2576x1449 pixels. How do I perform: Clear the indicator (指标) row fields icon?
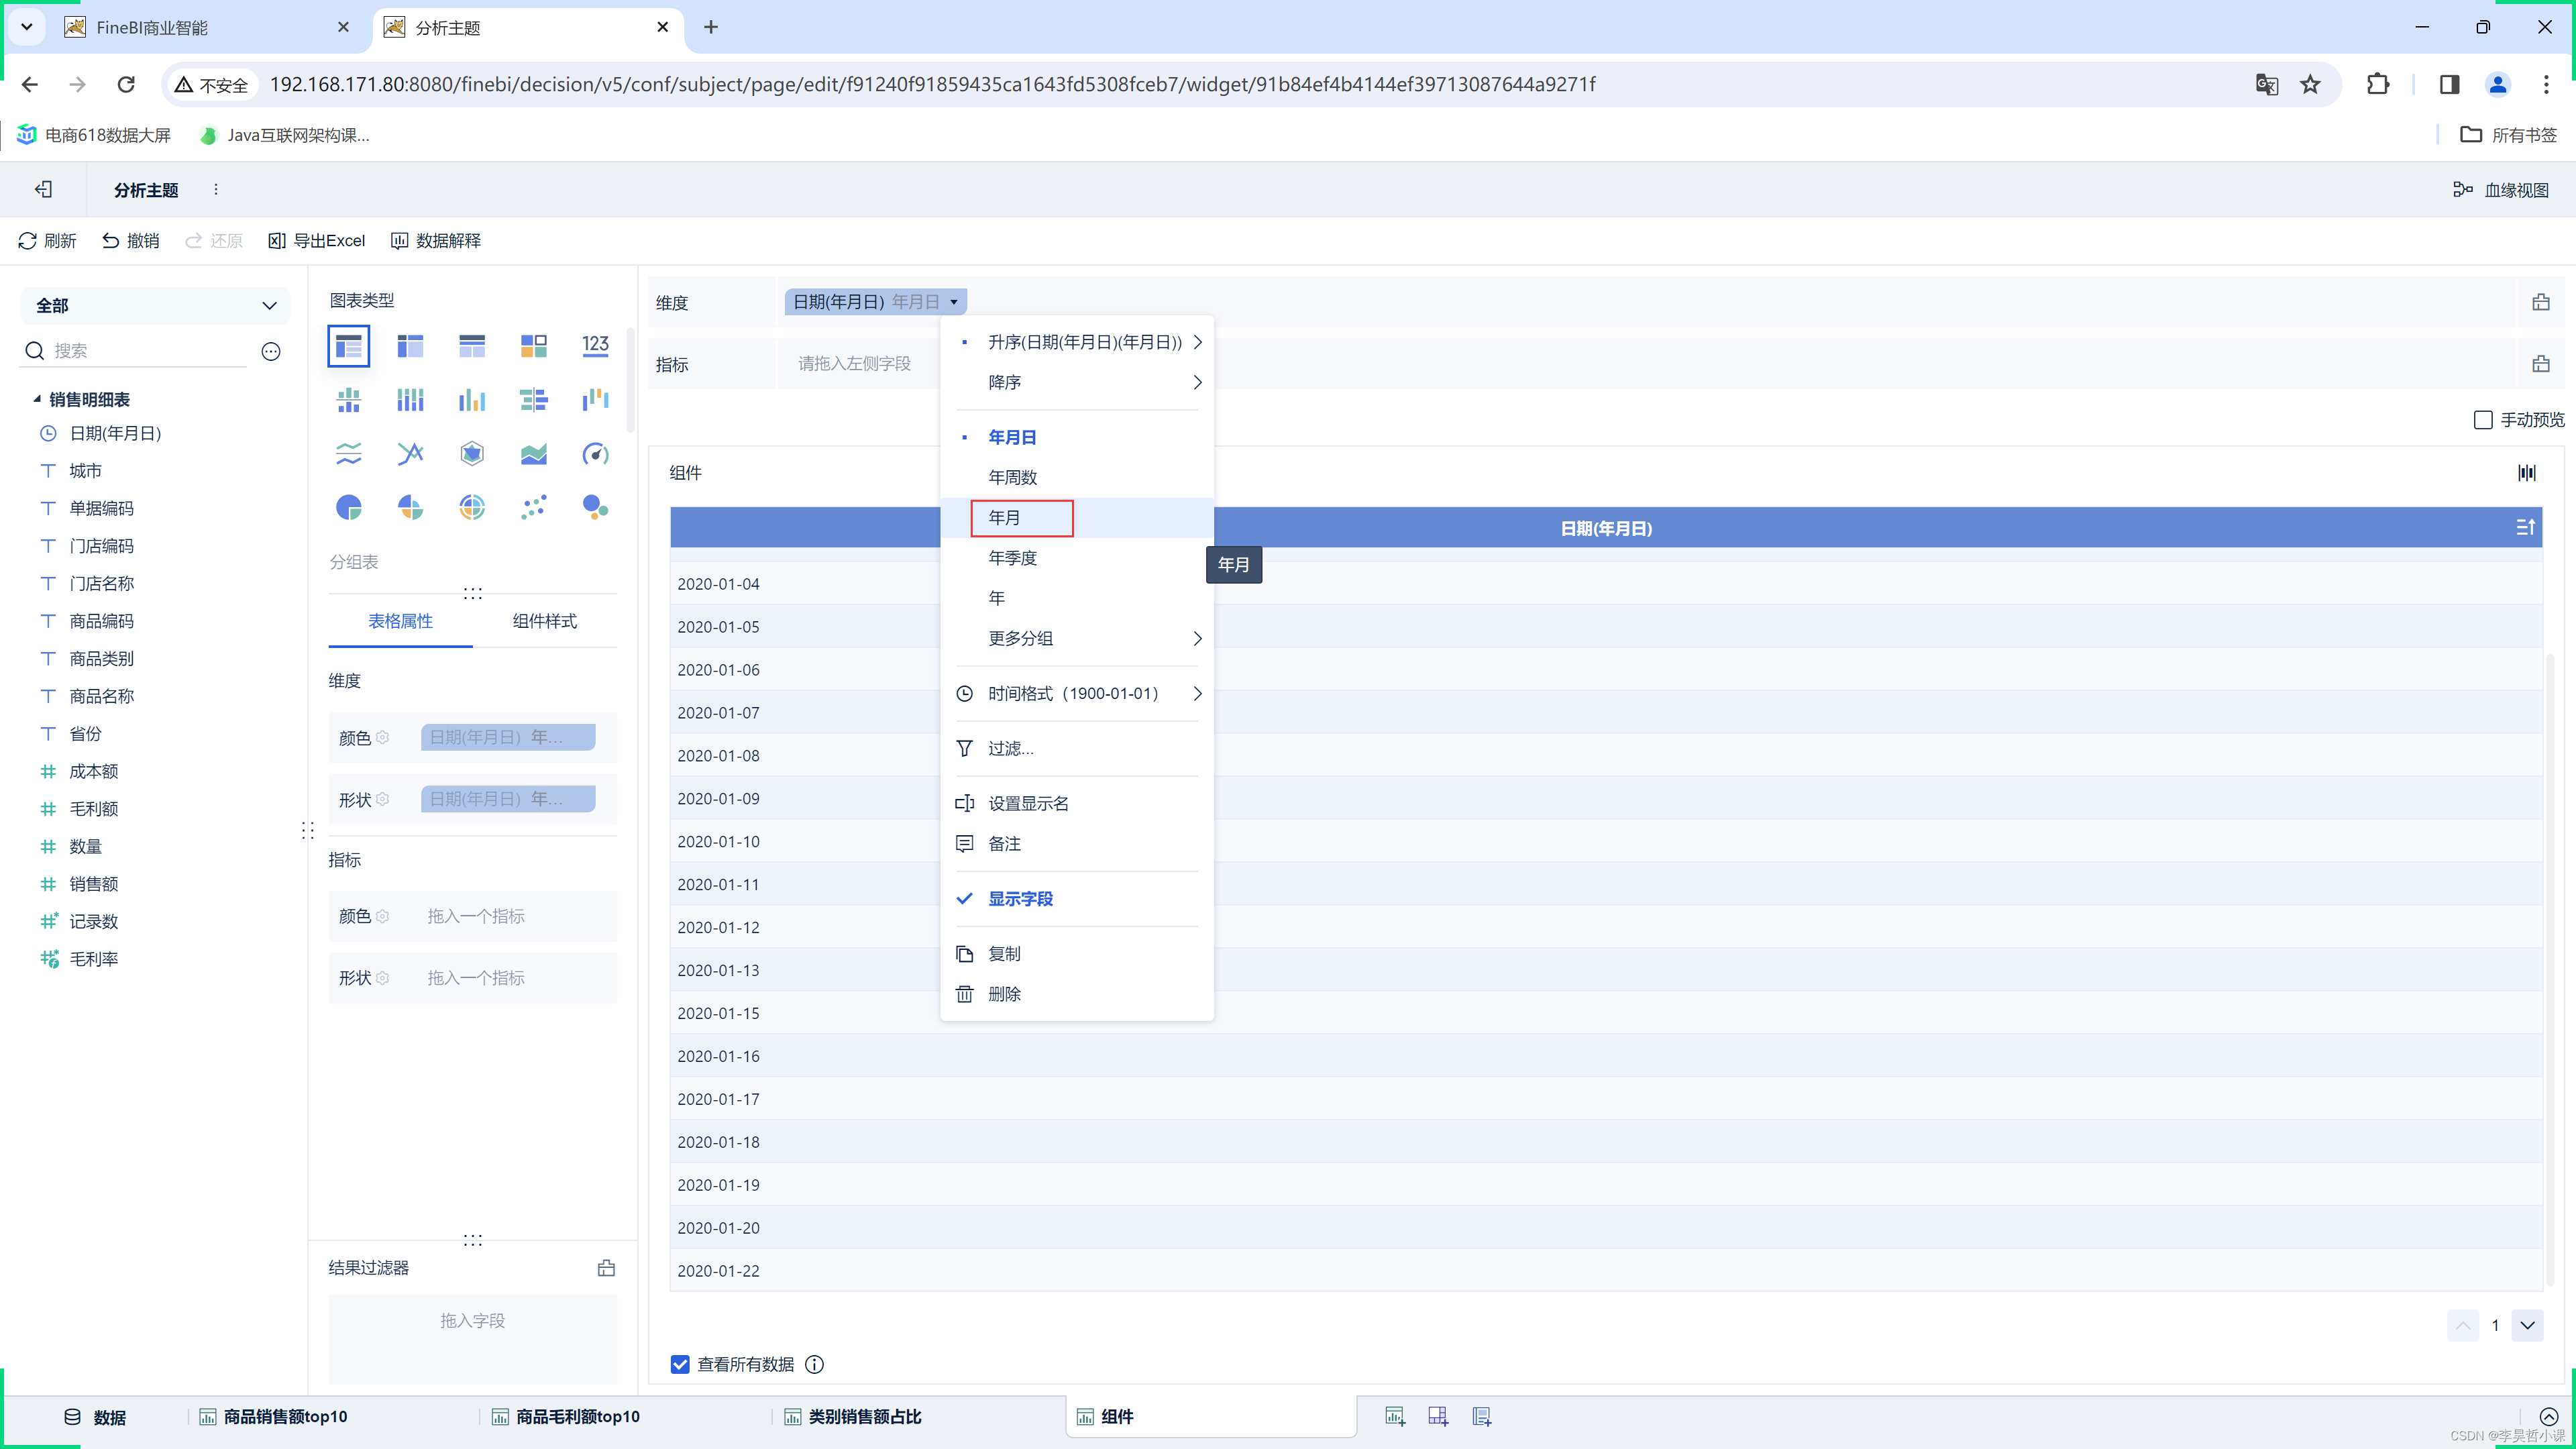[2541, 364]
